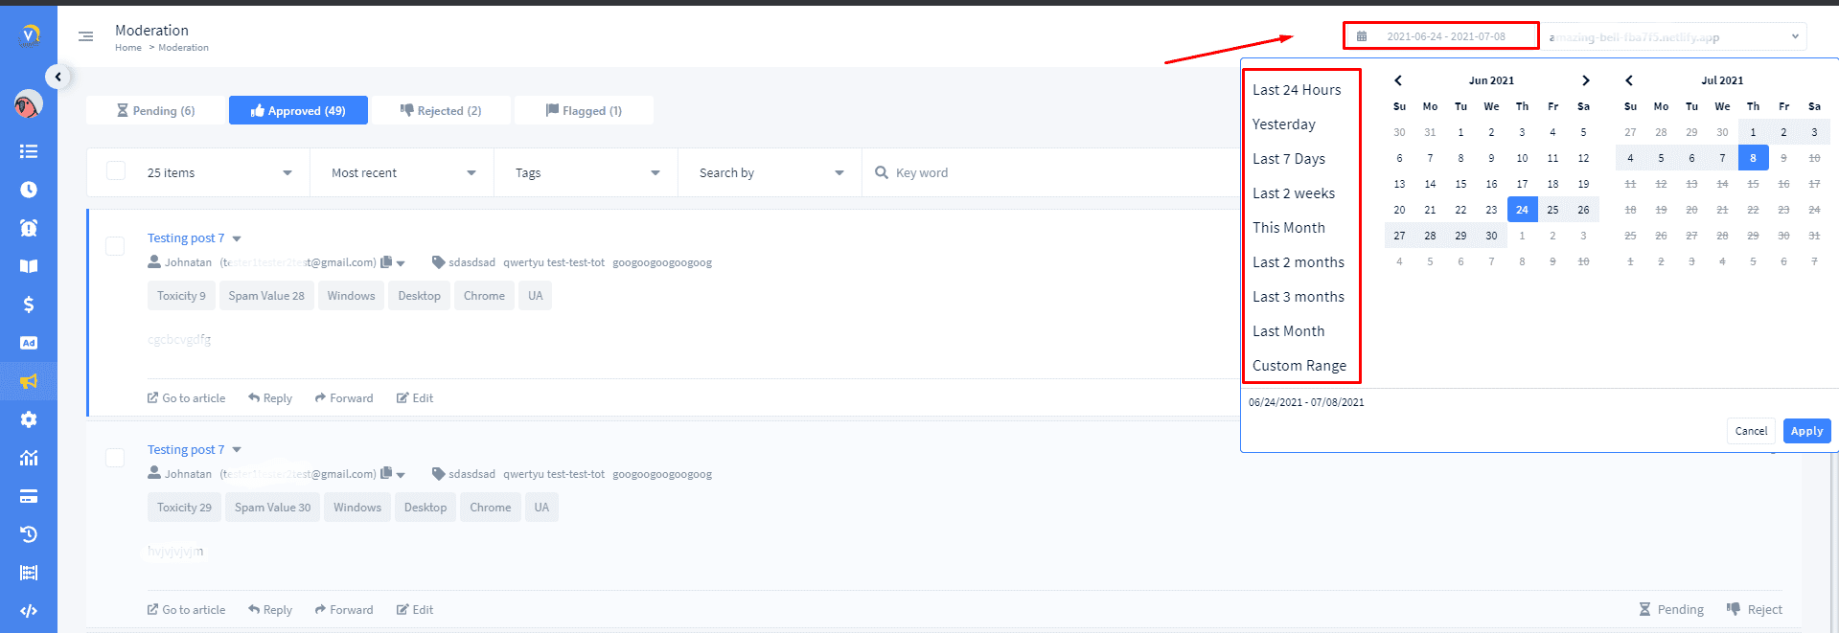The image size is (1839, 633).
Task: Click the code brackets sidebar icon
Action: [29, 611]
